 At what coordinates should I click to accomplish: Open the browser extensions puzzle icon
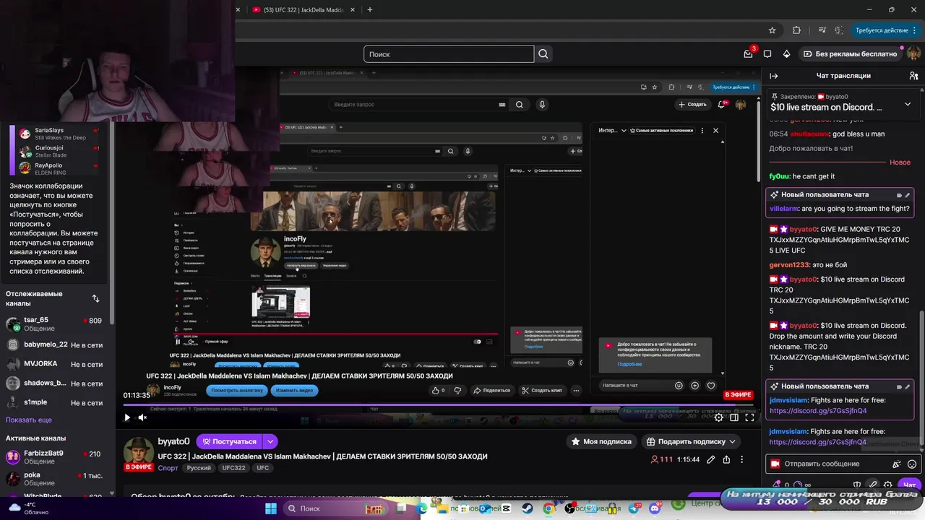pos(796,30)
